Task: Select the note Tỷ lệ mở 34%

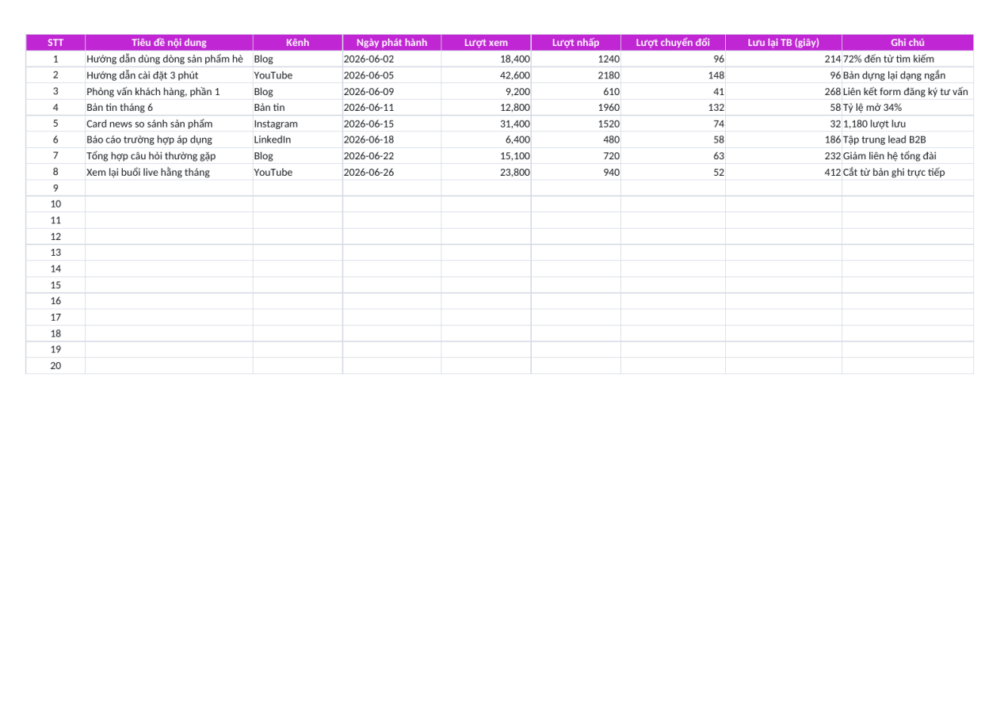Action: click(x=907, y=108)
